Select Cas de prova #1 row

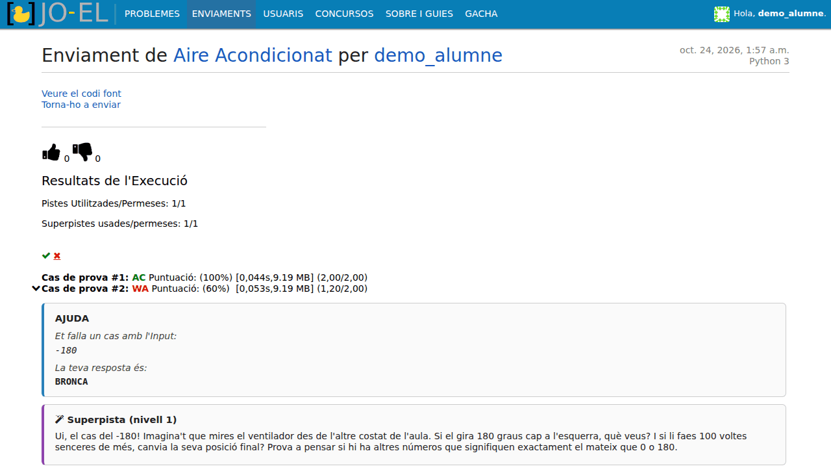pyautogui.click(x=205, y=277)
